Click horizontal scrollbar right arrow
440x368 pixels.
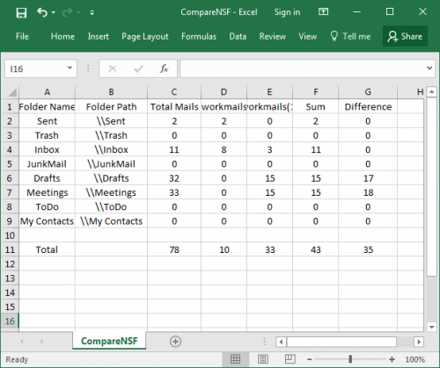click(419, 342)
